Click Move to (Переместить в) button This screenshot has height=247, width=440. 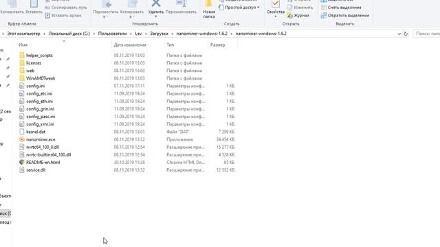106,9
